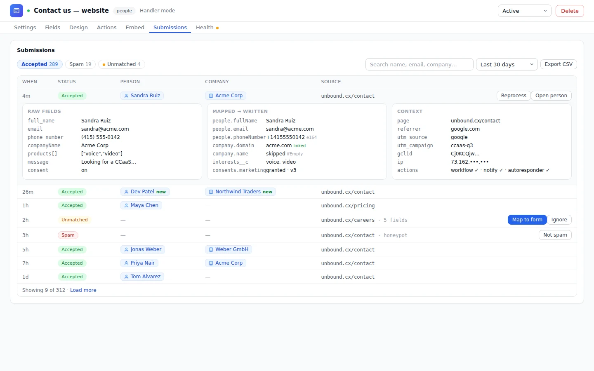Click person icon in Jonas Weber chip
Image resolution: width=594 pixels, height=371 pixels.
126,250
